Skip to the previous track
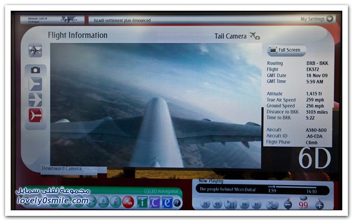Image resolution: width=353 pixels, height=221 pixels. (205, 204)
